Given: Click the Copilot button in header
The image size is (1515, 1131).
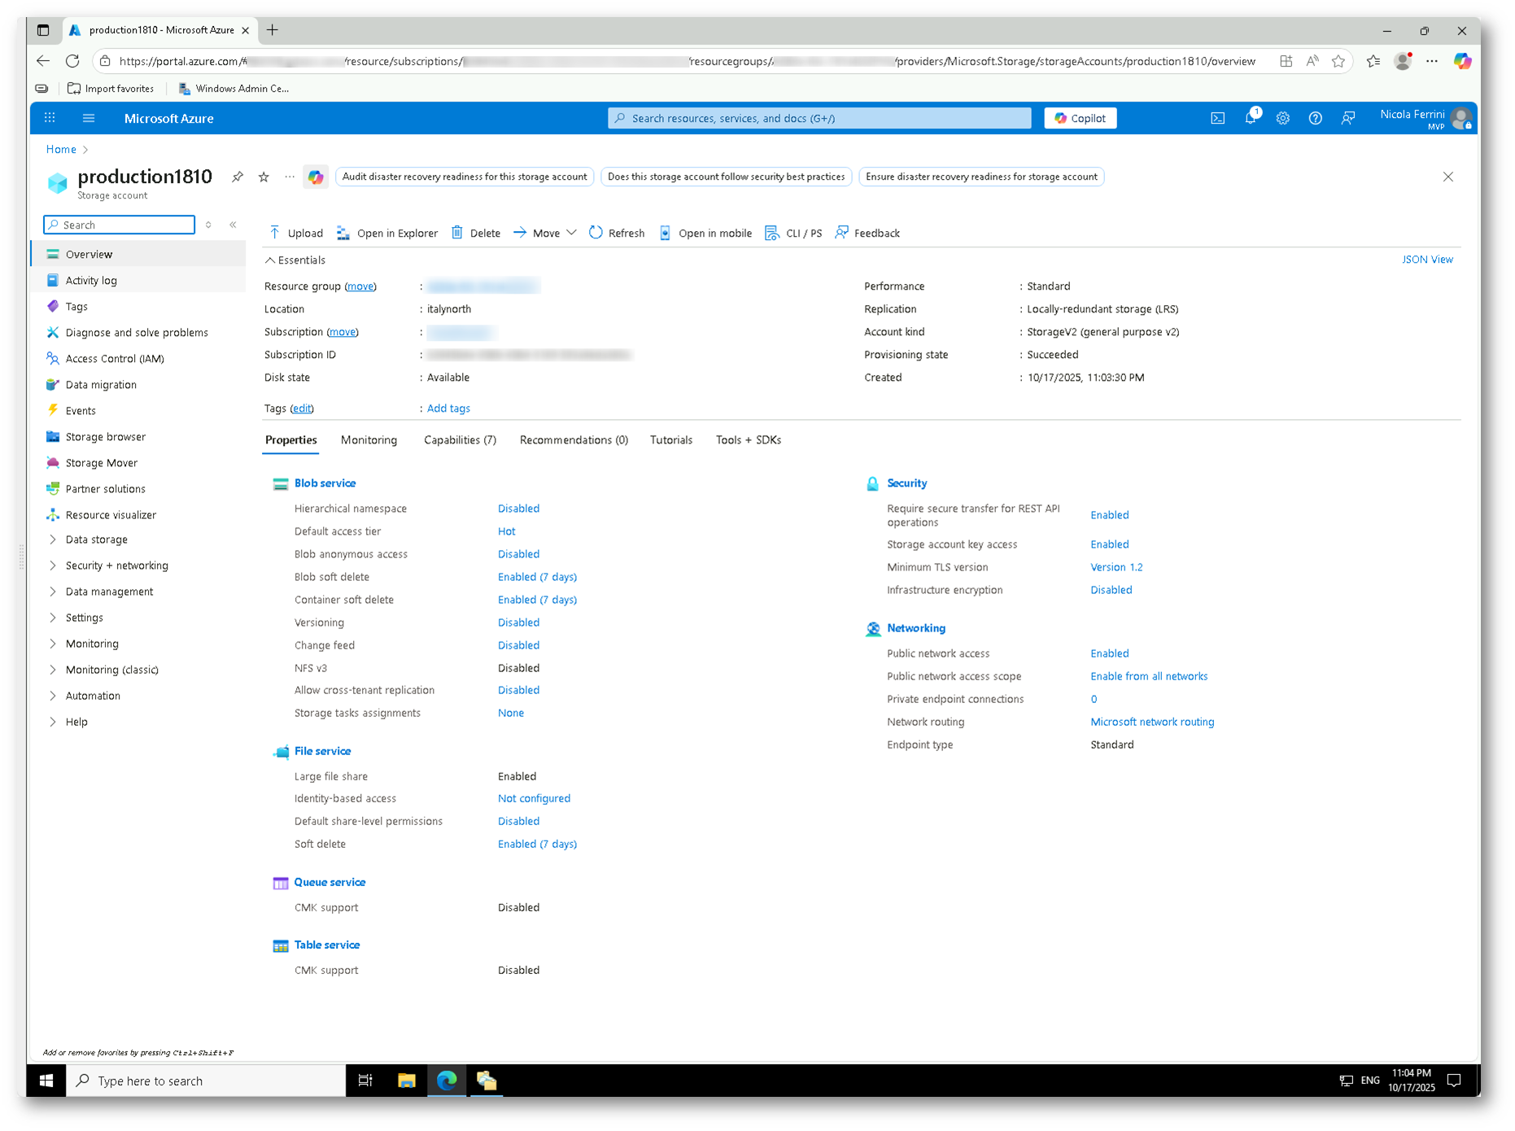Looking at the screenshot, I should (x=1080, y=118).
